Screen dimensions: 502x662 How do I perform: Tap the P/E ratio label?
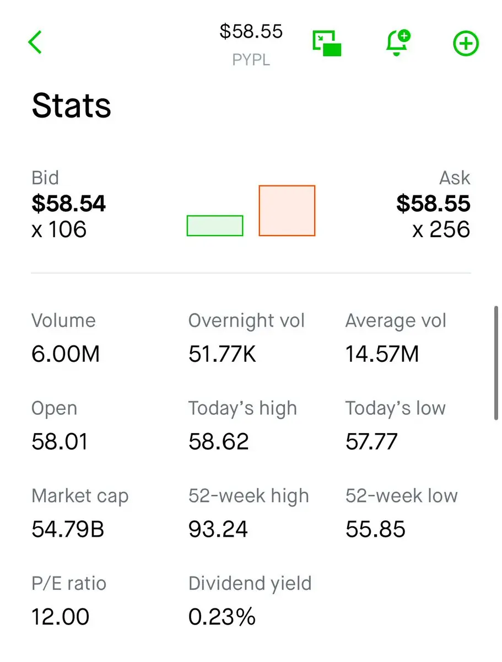coord(69,583)
